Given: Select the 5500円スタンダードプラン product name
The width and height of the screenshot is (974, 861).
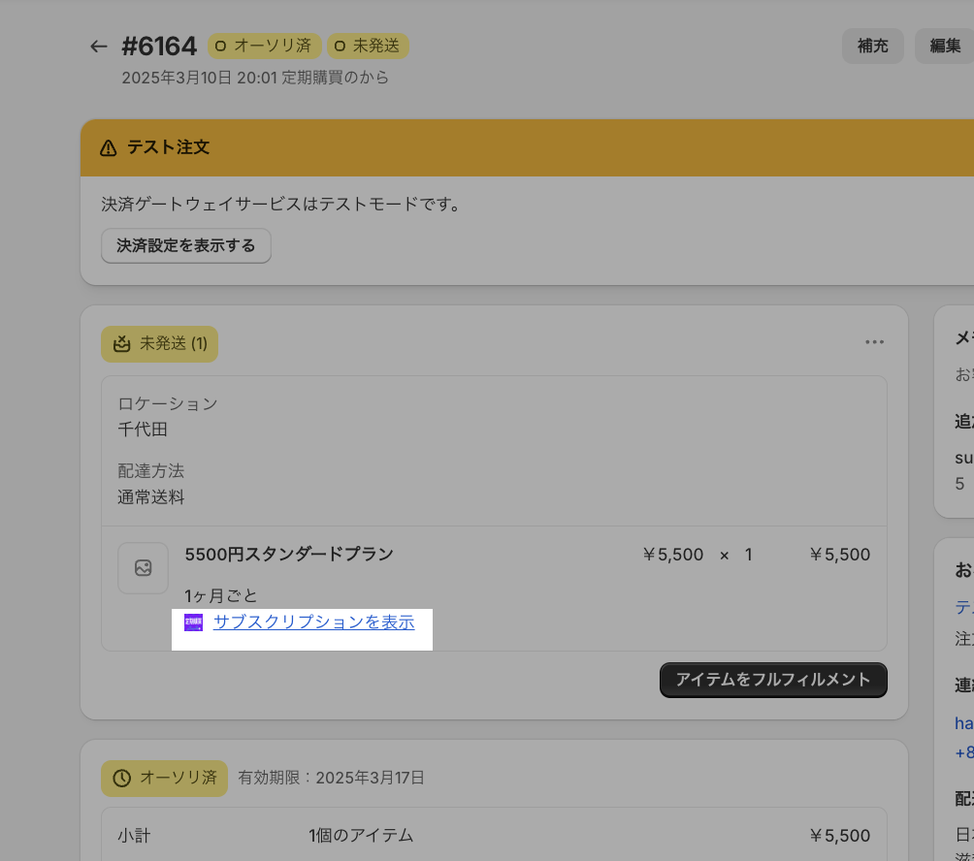Looking at the screenshot, I should (x=289, y=555).
